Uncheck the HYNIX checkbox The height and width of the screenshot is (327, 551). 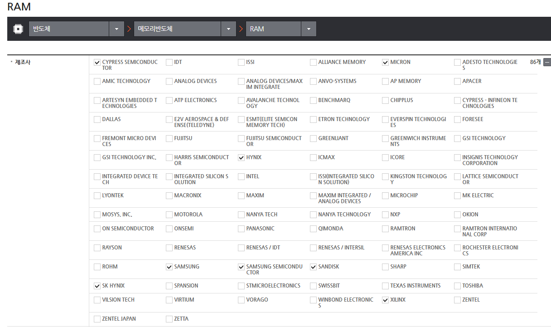click(x=241, y=157)
